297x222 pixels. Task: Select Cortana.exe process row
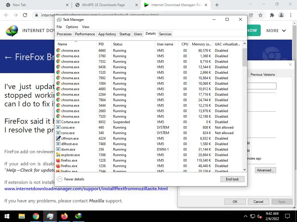tap(149, 122)
